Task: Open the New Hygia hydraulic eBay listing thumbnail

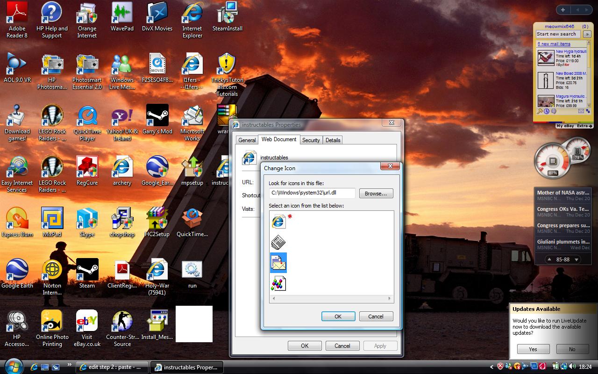Action: (x=546, y=58)
